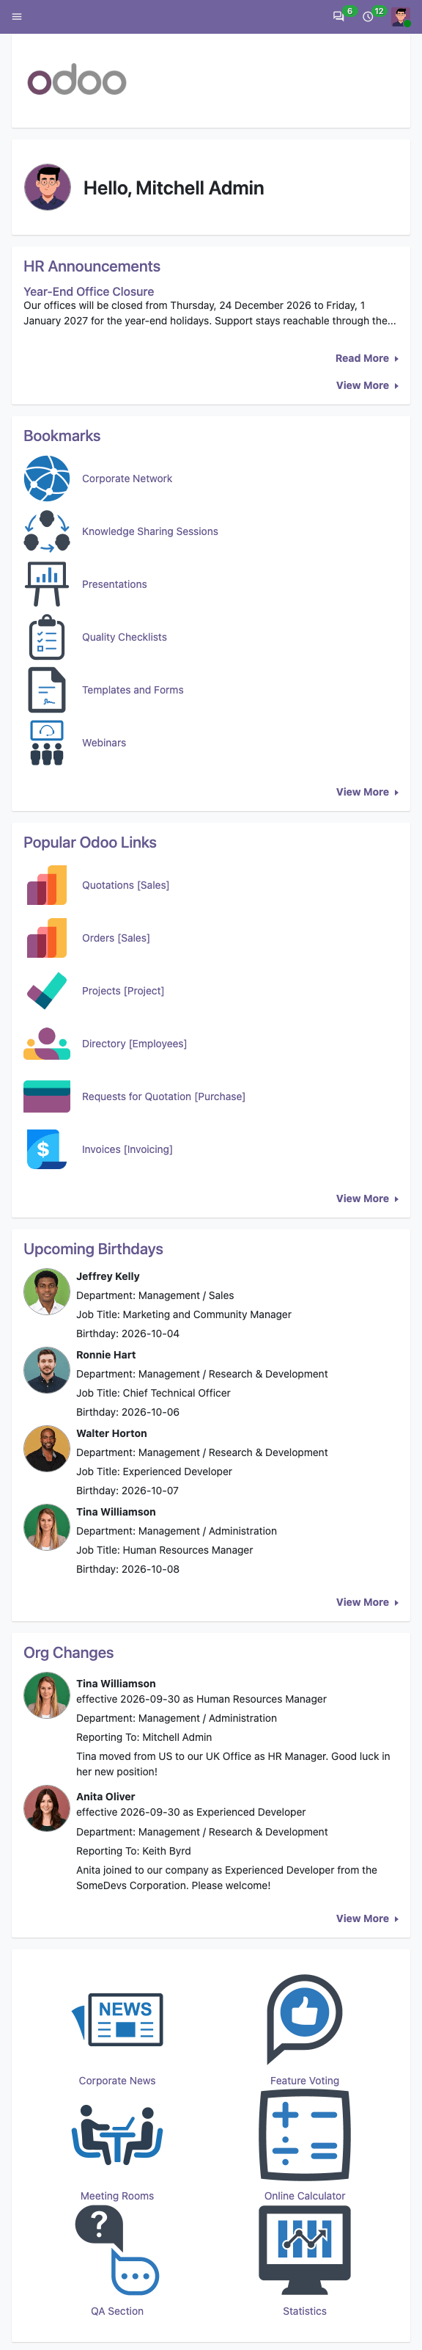The width and height of the screenshot is (422, 2350).
Task: Click the Feature Voting label
Action: (305, 2081)
